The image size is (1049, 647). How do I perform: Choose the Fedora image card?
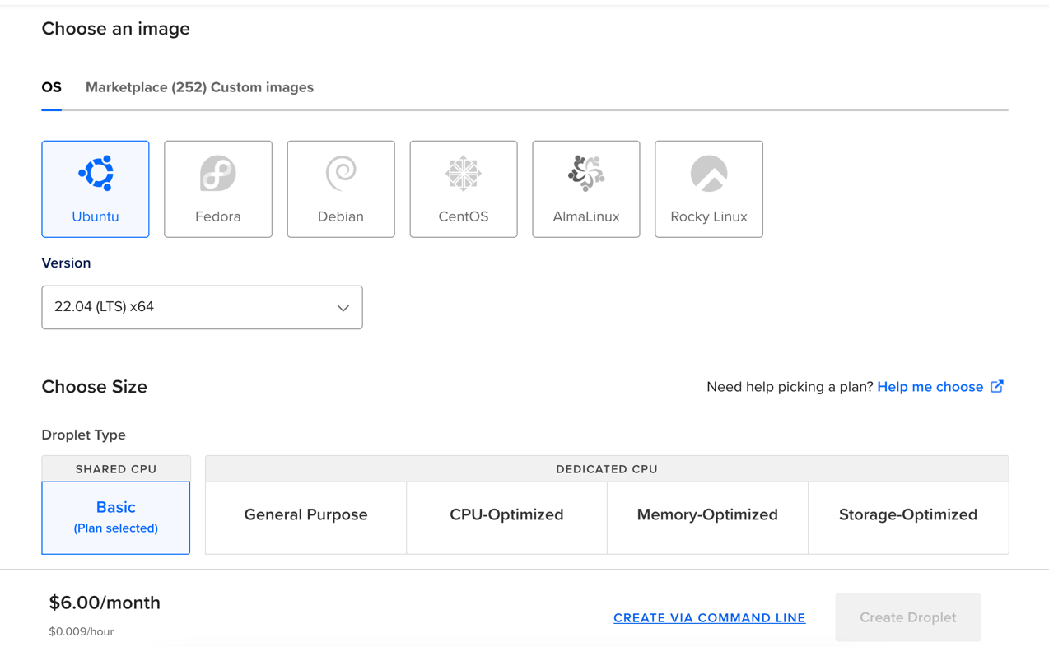click(x=218, y=189)
